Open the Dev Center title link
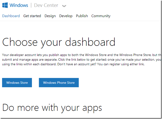 pyautogui.click(x=46, y=5)
